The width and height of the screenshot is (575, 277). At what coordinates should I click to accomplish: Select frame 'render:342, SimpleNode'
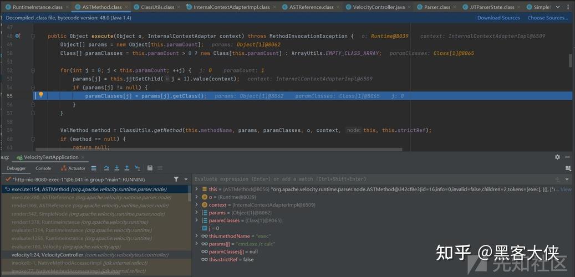coord(96,214)
